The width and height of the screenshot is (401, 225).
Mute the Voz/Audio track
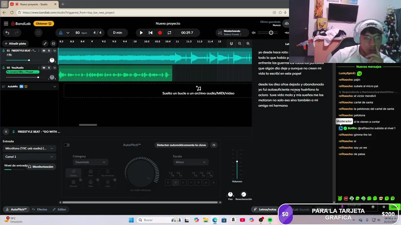click(44, 67)
